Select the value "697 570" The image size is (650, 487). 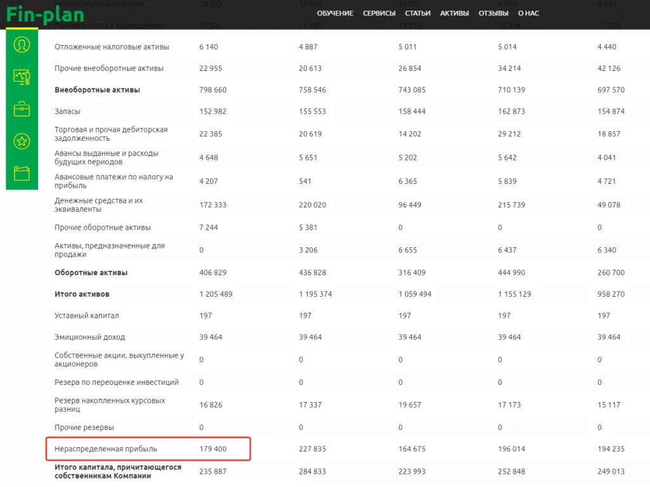pos(611,90)
